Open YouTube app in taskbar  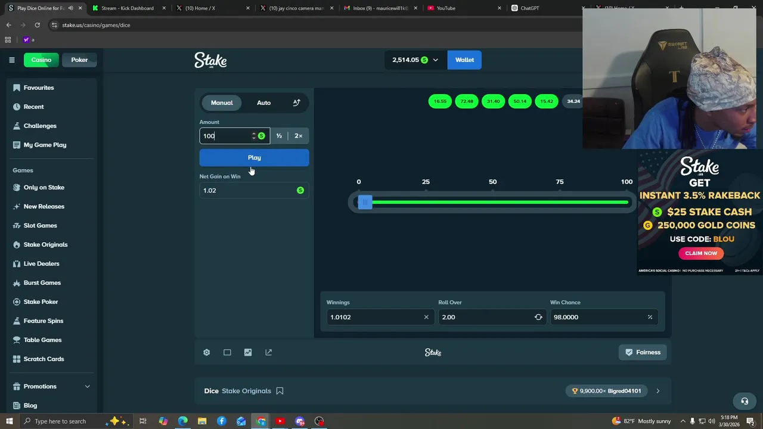(x=280, y=421)
